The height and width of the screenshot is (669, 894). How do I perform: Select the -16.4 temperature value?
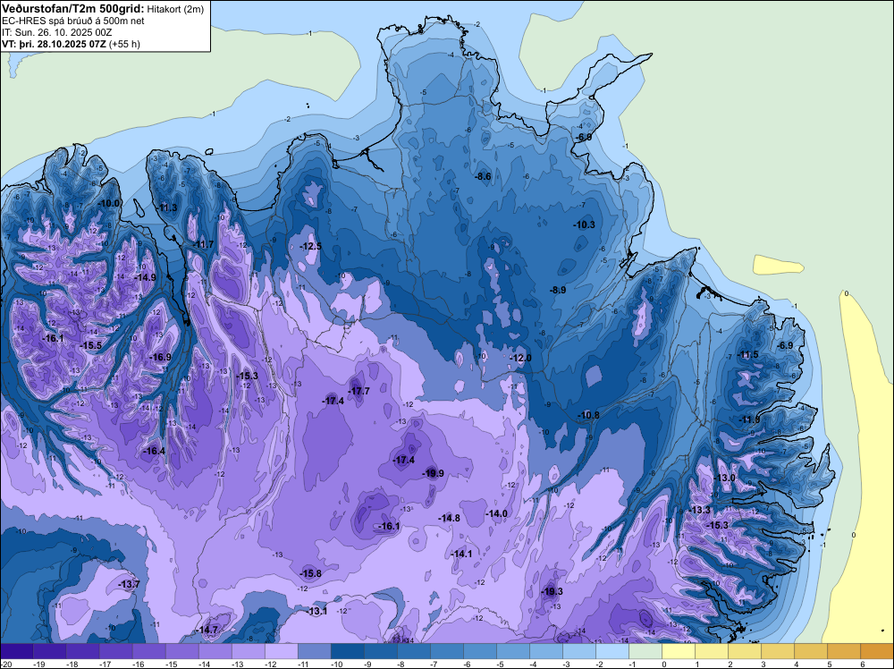click(154, 451)
